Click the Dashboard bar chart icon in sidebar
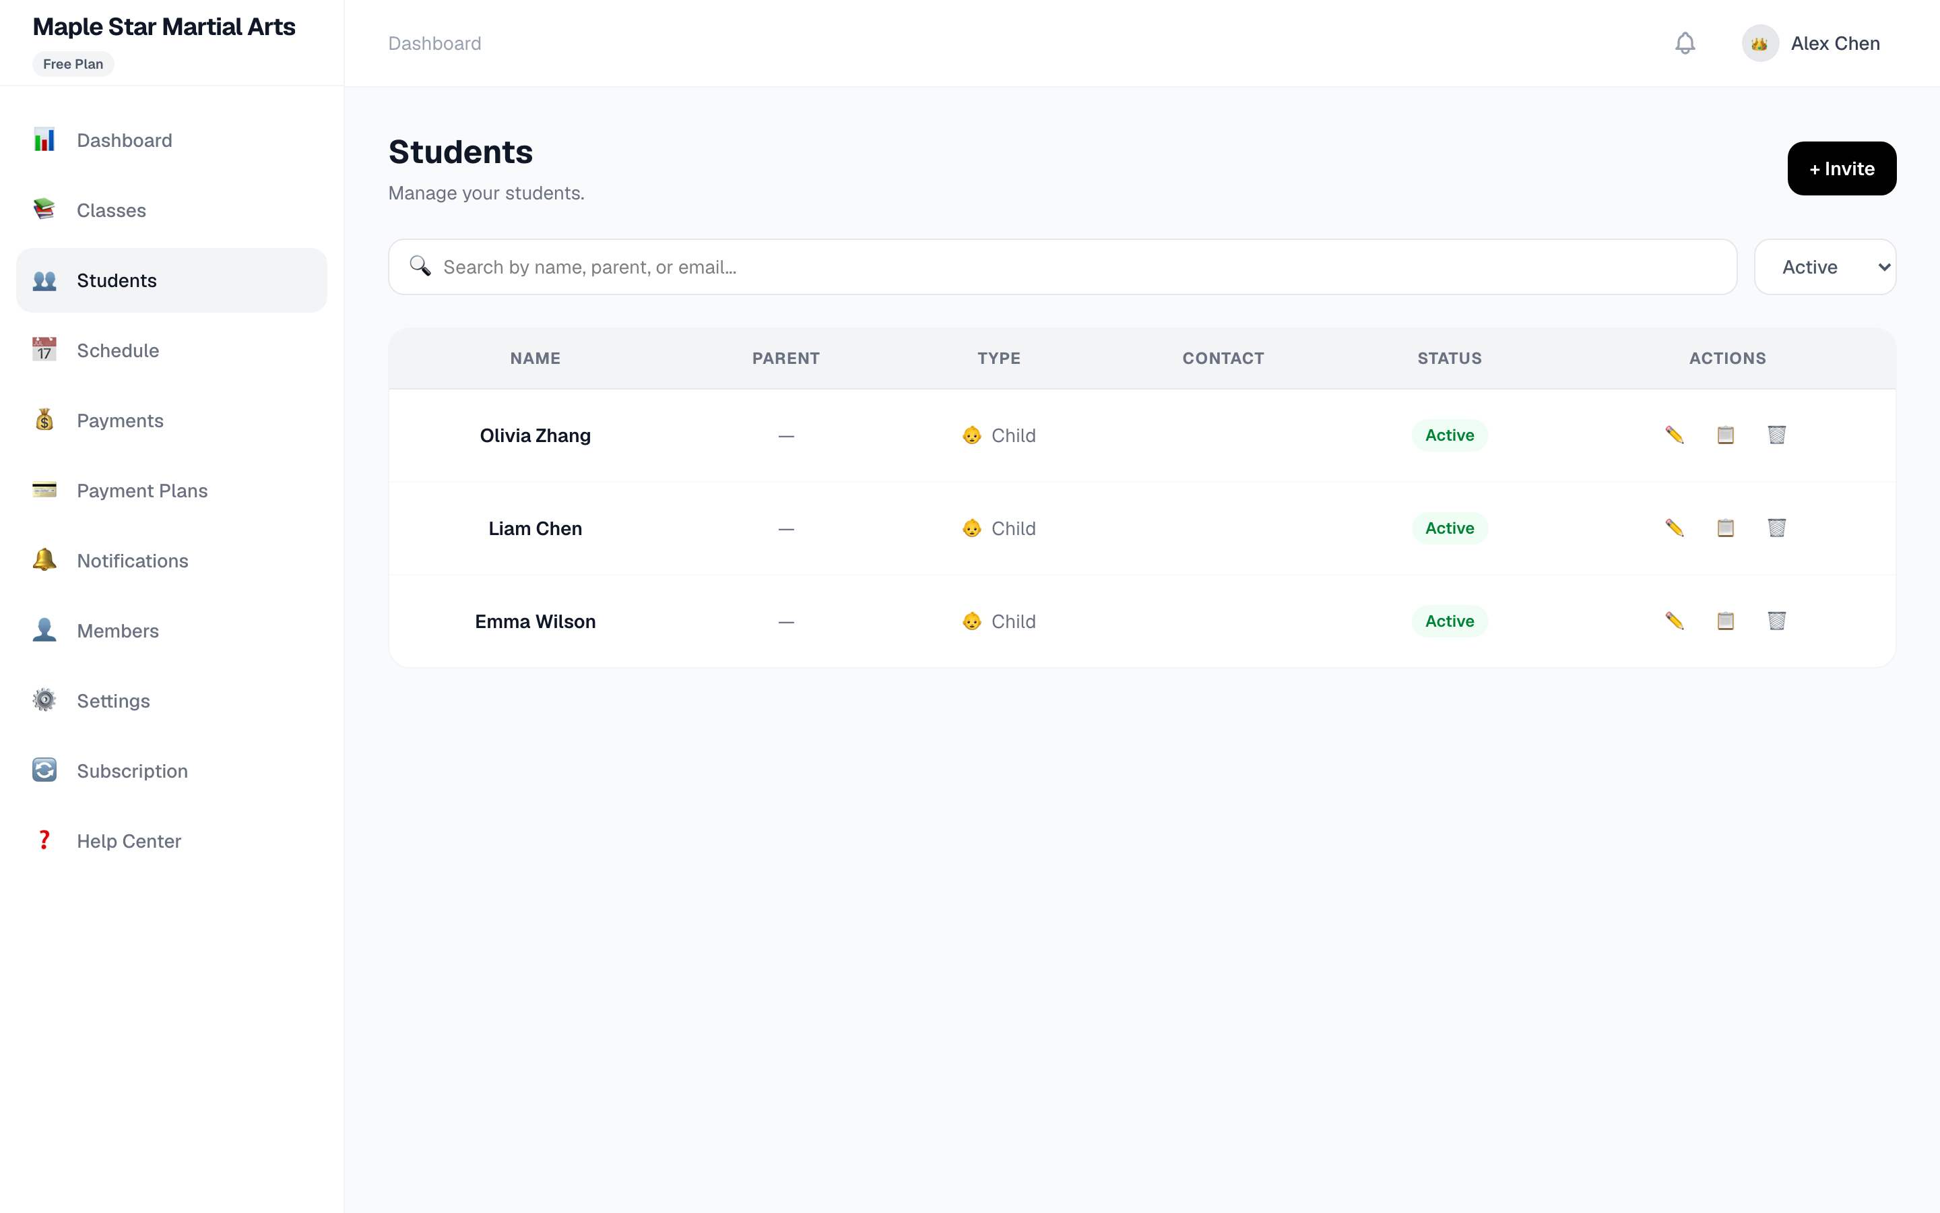This screenshot has width=1940, height=1213. coord(44,139)
